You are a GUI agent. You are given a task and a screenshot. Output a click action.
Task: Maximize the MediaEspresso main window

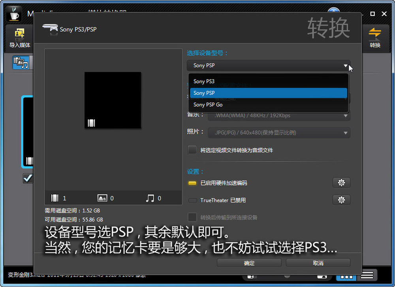pyautogui.click(x=372, y=14)
